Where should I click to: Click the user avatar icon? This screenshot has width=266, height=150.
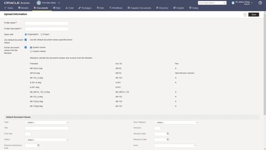click(233, 3)
